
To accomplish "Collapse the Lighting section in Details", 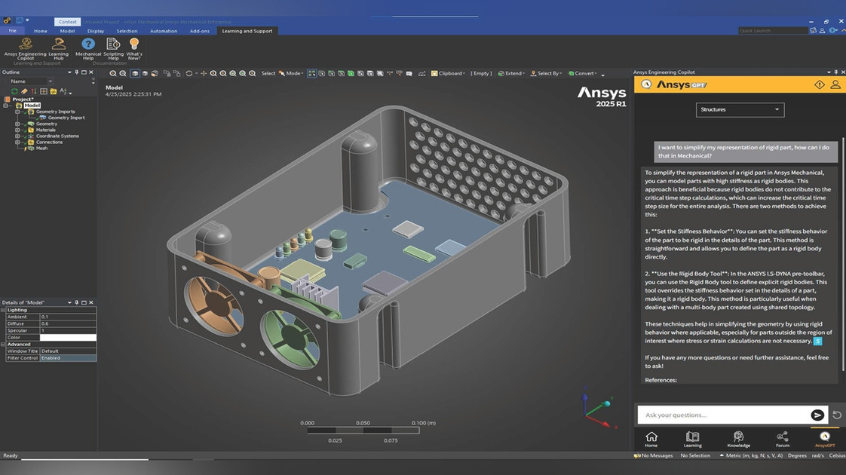I will [x=3, y=310].
